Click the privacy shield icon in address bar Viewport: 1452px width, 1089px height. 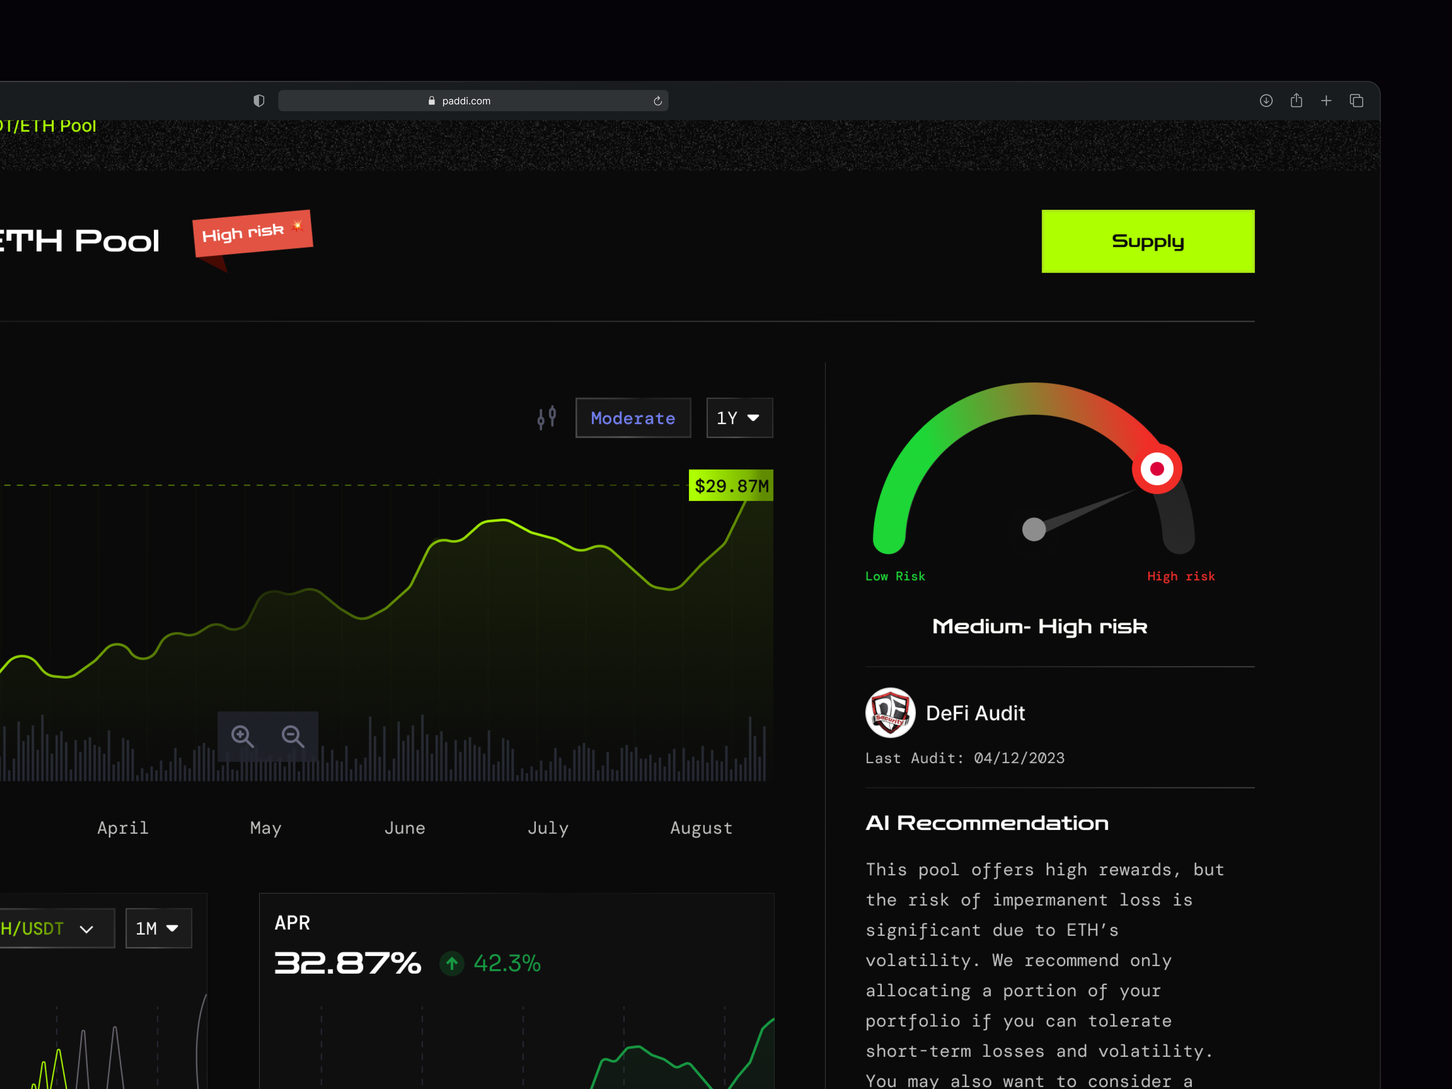(259, 101)
